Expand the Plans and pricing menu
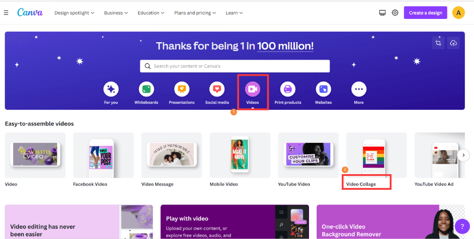 (195, 13)
